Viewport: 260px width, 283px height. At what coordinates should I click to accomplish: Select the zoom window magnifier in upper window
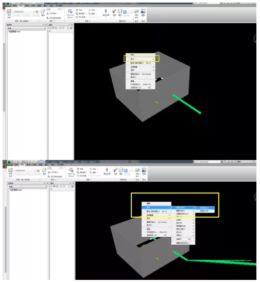tap(77, 13)
